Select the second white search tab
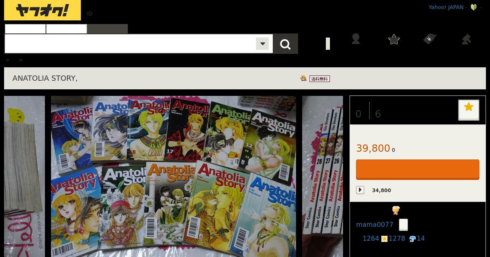The height and width of the screenshot is (257, 490). tap(67, 29)
